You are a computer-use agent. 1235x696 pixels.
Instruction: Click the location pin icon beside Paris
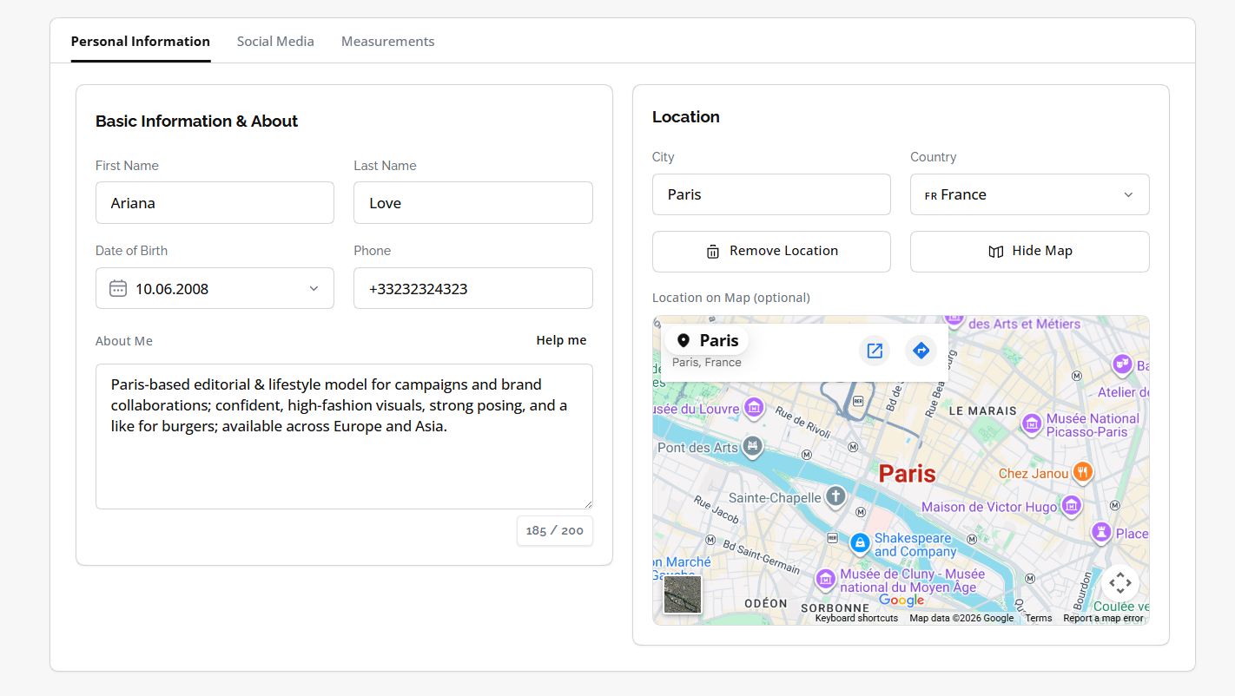(x=684, y=340)
